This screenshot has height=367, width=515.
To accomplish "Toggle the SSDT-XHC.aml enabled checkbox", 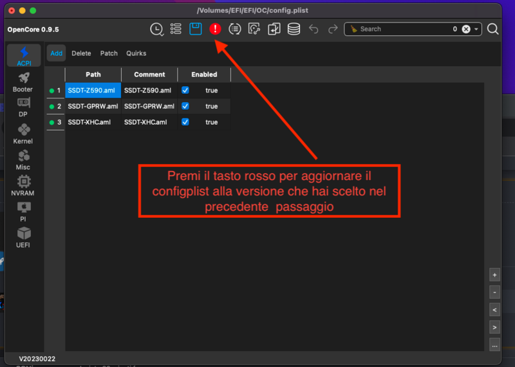I will (185, 122).
